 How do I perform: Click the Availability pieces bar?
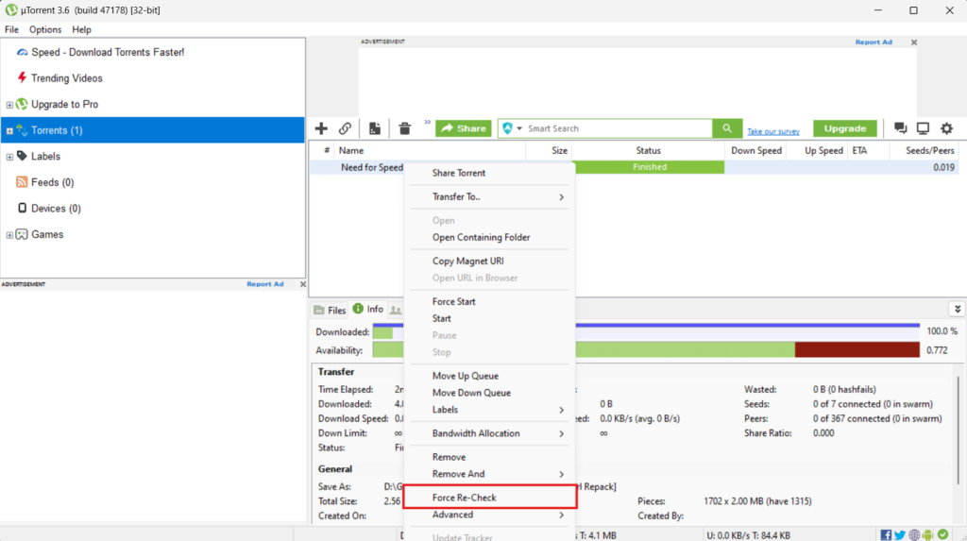click(x=646, y=349)
